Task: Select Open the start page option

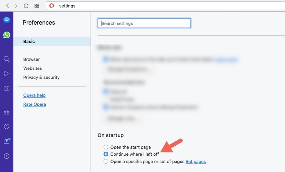Action: pyautogui.click(x=106, y=147)
